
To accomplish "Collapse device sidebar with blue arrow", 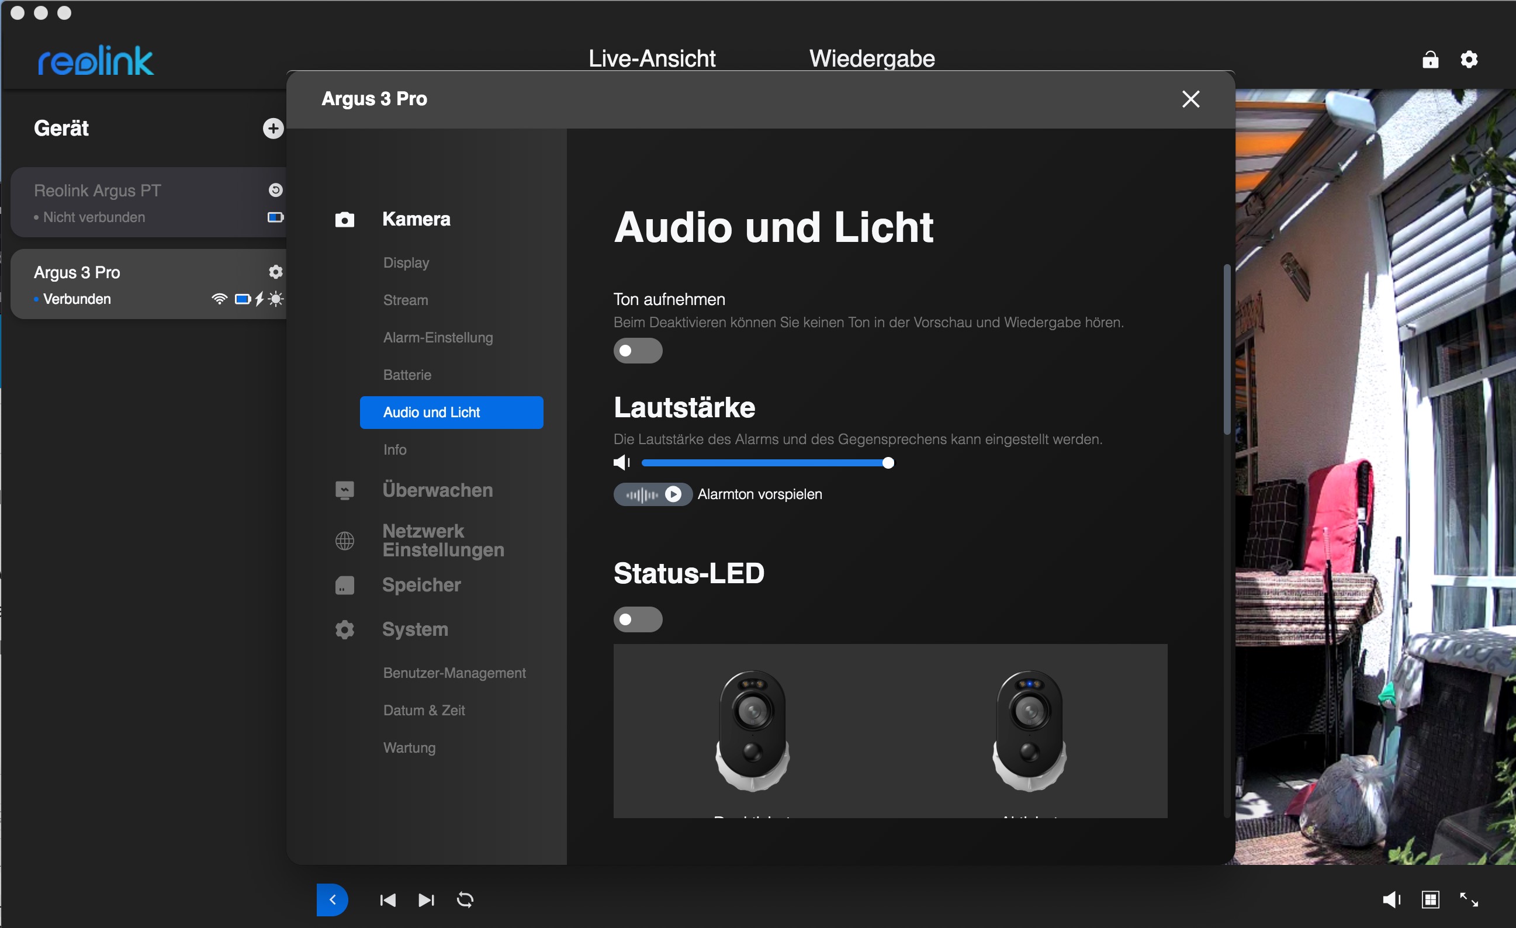I will click(332, 900).
